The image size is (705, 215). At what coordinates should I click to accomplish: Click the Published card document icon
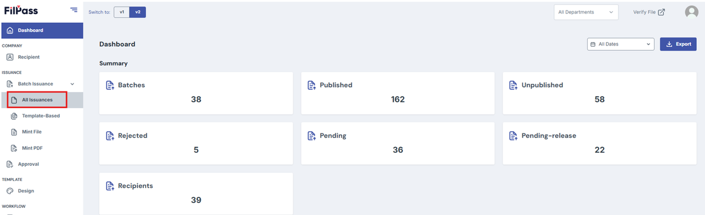point(312,85)
